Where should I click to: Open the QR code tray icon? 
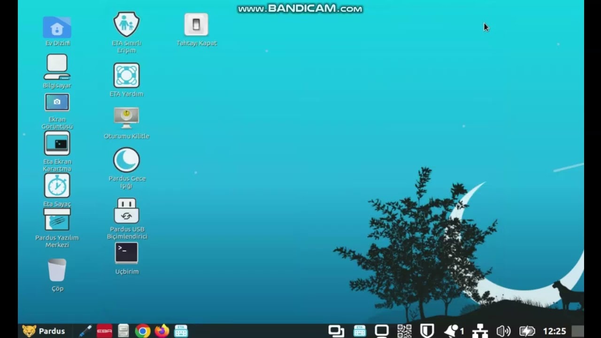pos(404,331)
